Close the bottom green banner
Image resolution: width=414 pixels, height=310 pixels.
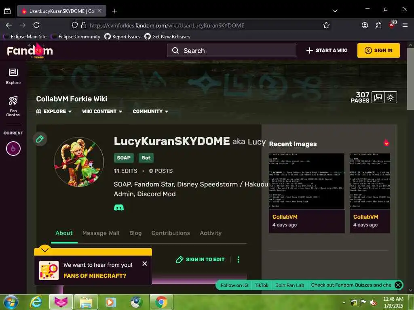(398, 285)
